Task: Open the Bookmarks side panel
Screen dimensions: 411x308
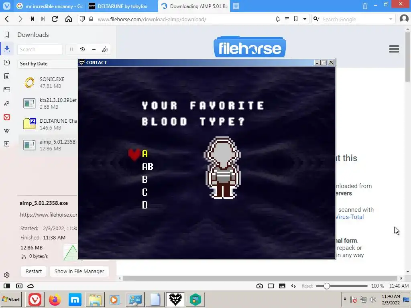Action: click(7, 34)
